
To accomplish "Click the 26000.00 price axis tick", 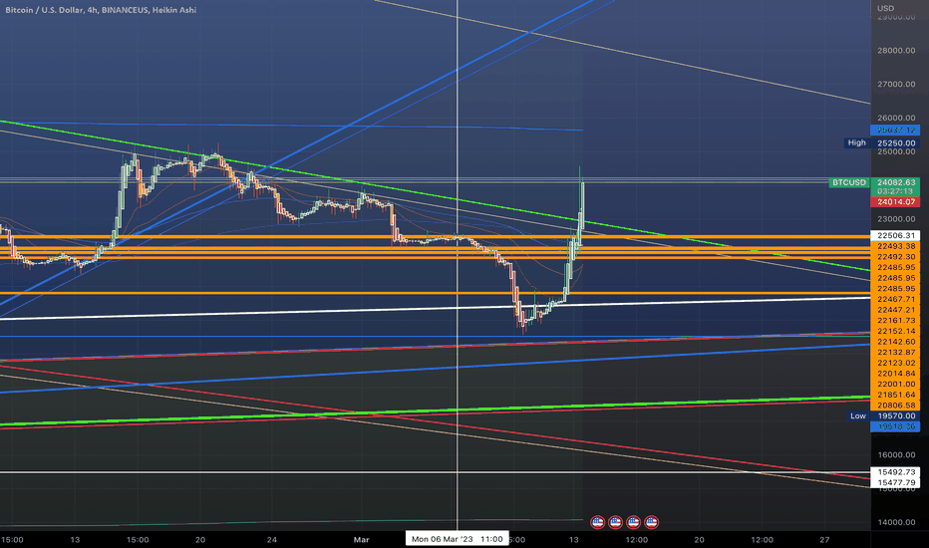I will [896, 118].
